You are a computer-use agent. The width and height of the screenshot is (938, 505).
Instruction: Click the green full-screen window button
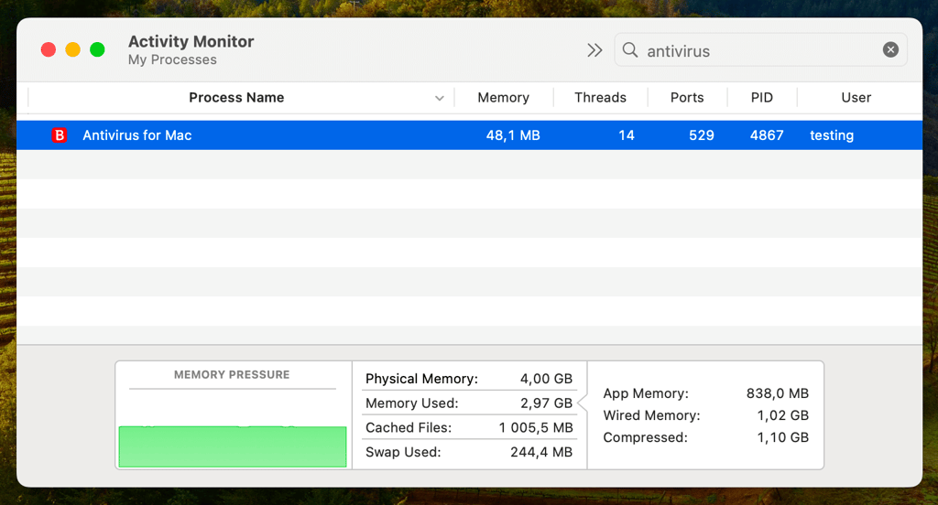tap(97, 49)
